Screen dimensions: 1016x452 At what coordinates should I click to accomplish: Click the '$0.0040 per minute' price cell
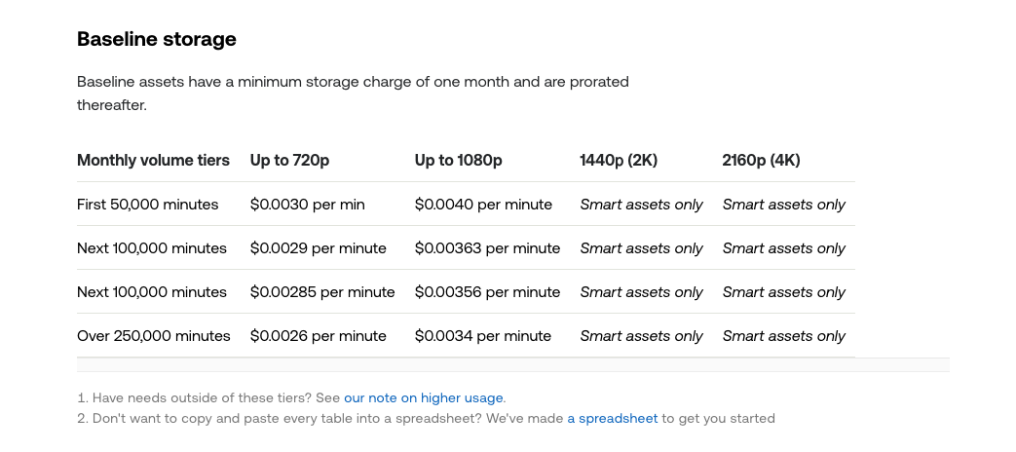pos(483,205)
